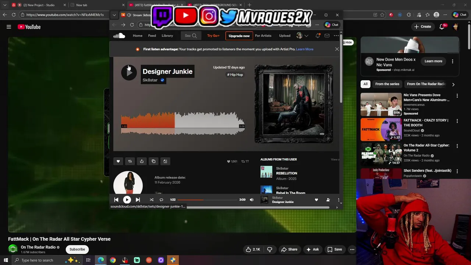Screen dimensions: 471x265
Task: Copy the album link with the copy icon
Action: 153,161
